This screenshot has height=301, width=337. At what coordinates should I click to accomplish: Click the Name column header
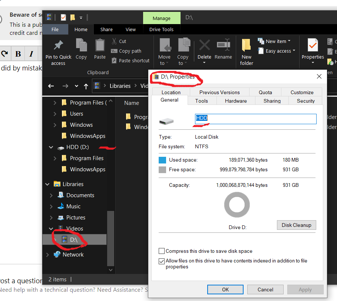pos(132,103)
